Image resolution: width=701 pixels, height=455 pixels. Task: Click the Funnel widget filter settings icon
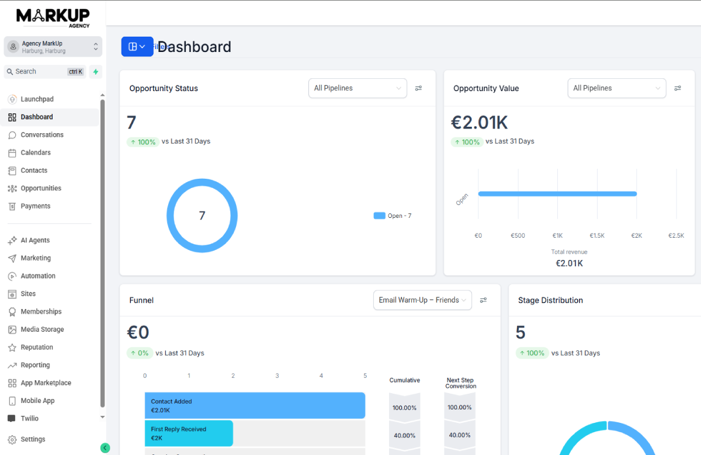pyautogui.click(x=483, y=300)
